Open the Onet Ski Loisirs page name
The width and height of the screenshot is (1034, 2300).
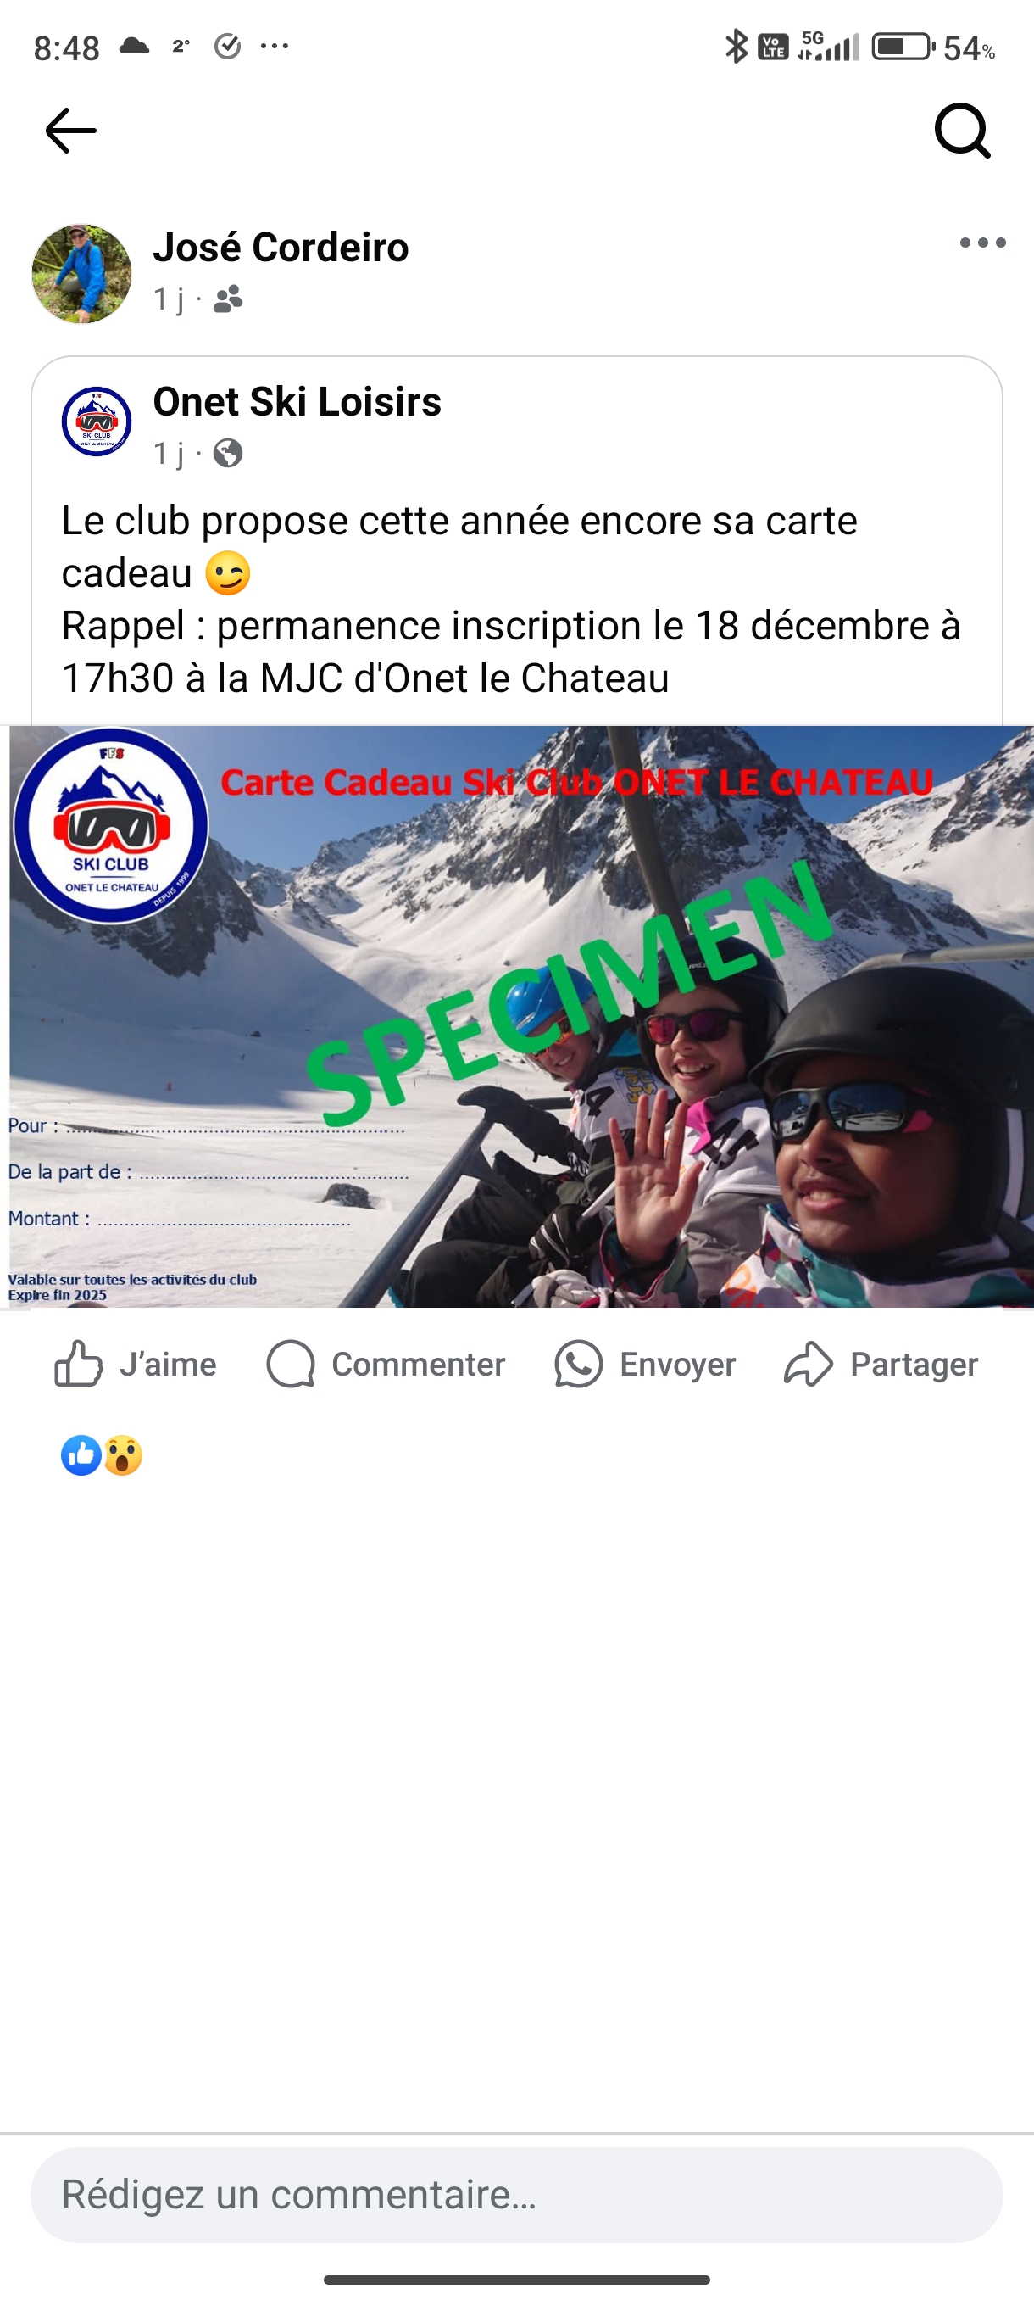[297, 402]
